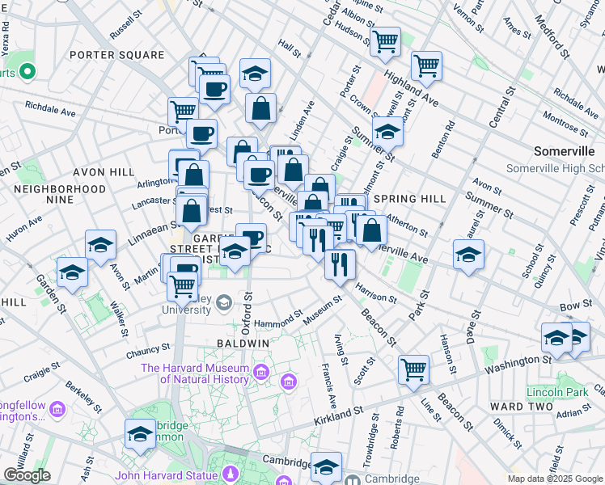605x485 pixels.
Task: Select the SPRING HILL neighborhood label
Action: (x=410, y=199)
